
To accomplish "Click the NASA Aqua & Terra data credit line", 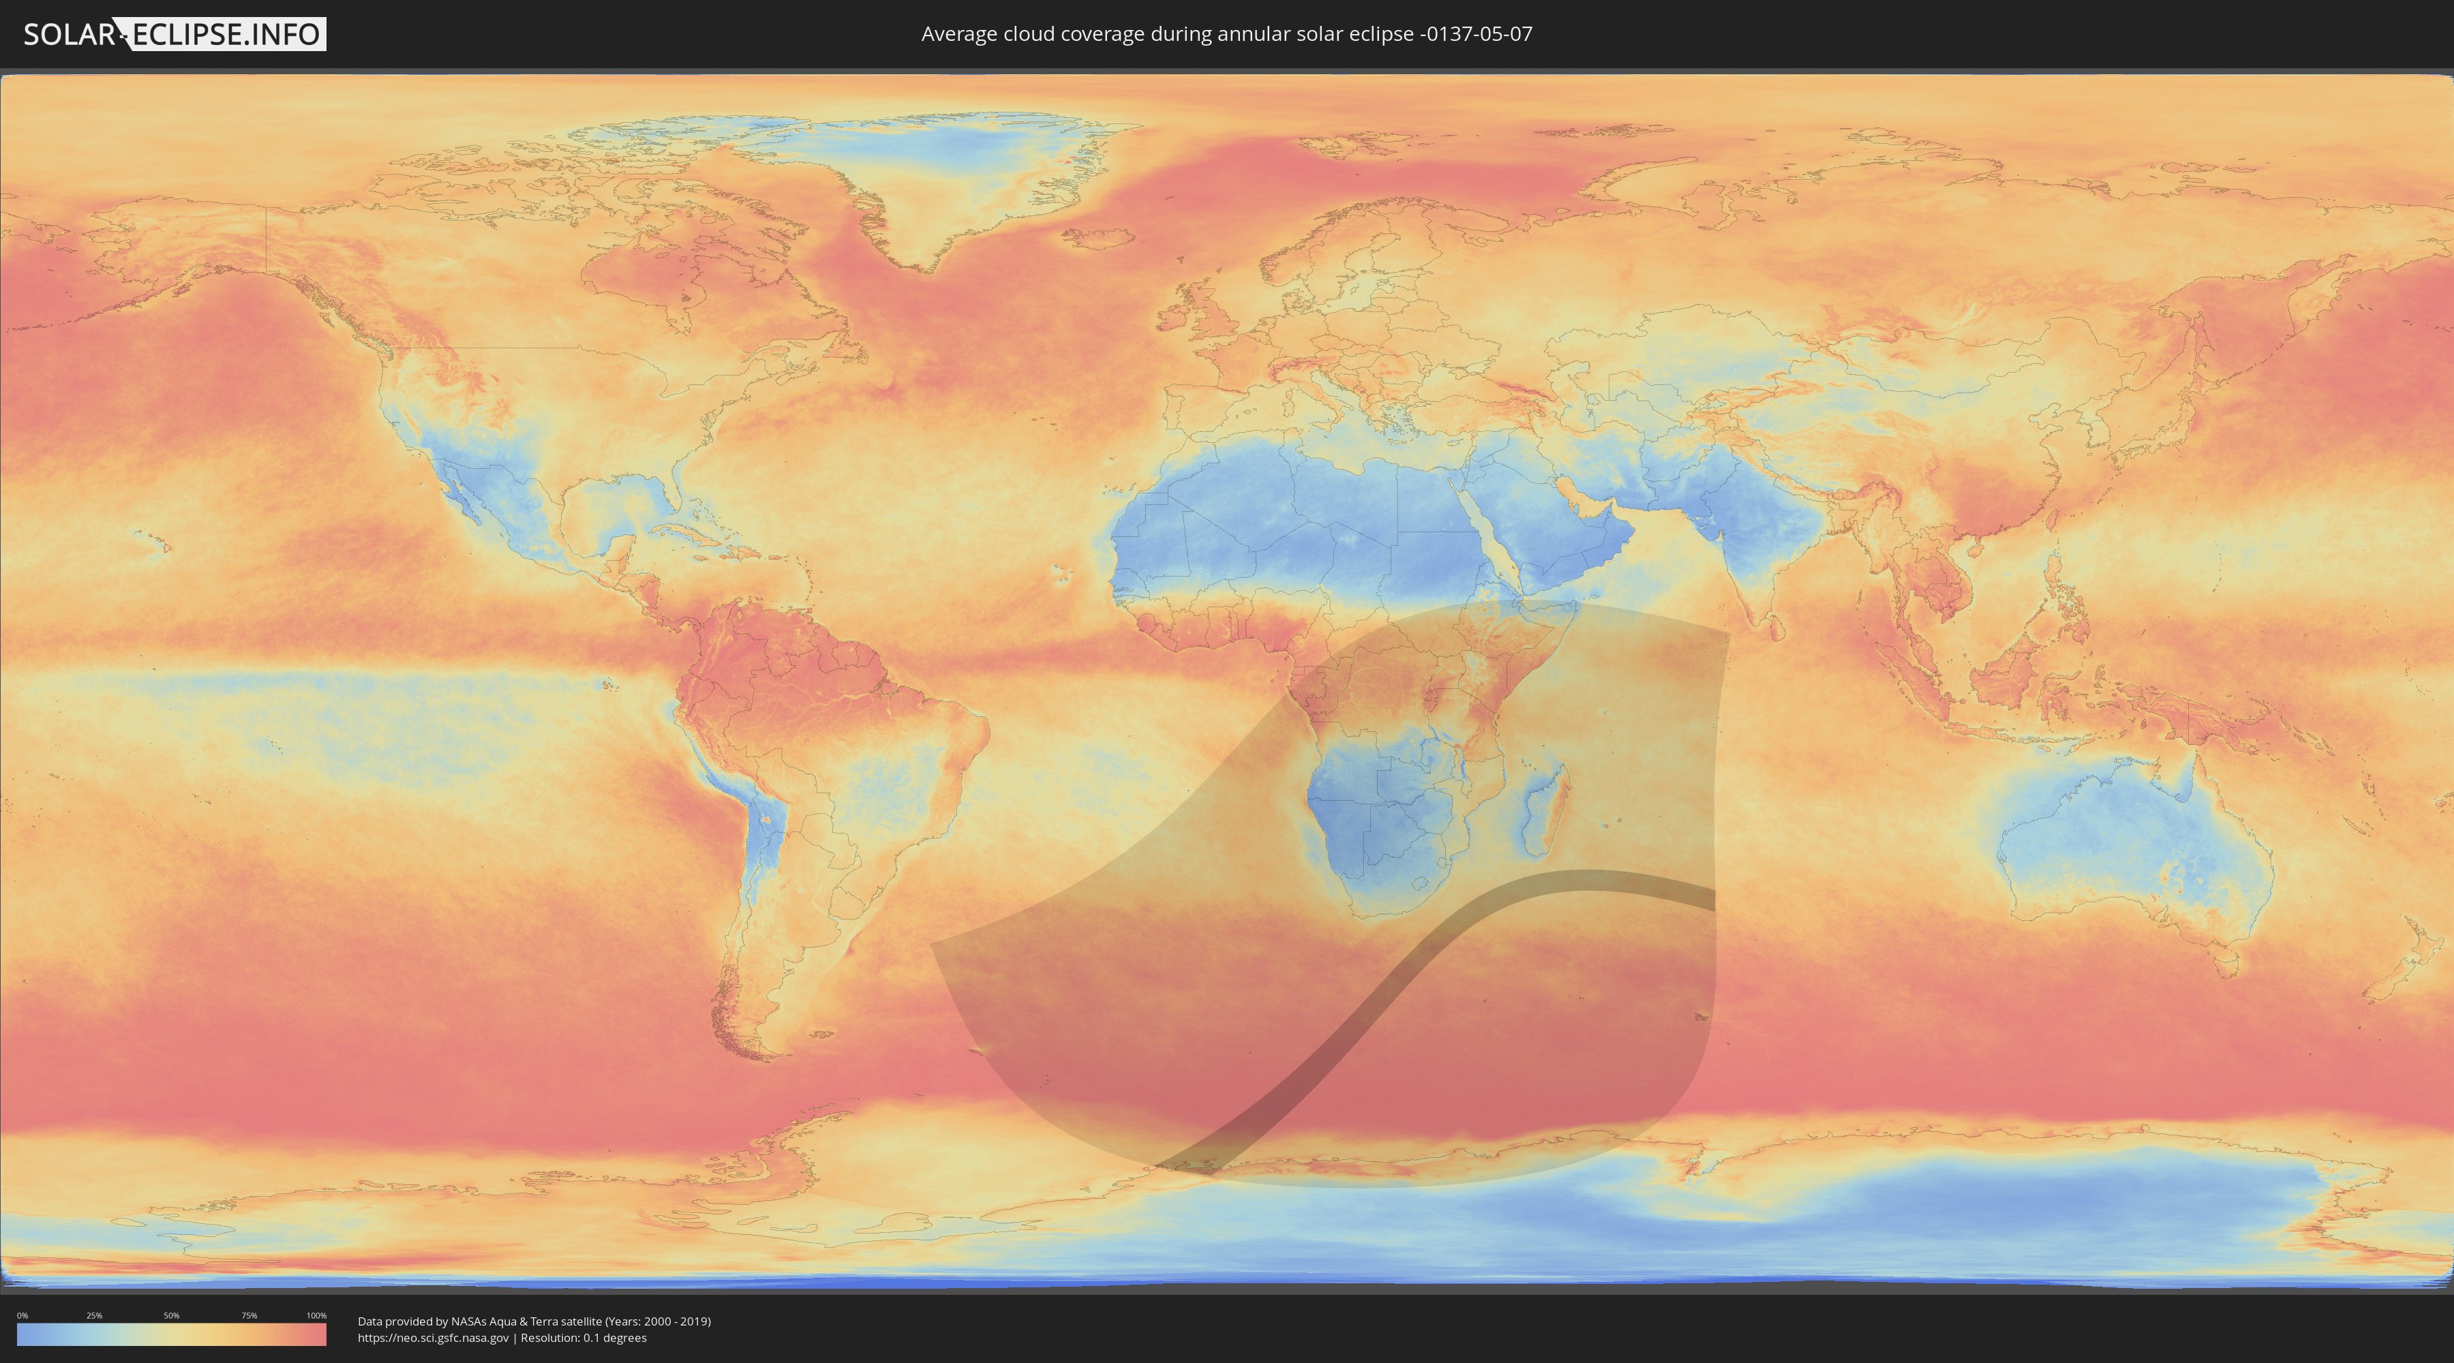I will tap(534, 1321).
